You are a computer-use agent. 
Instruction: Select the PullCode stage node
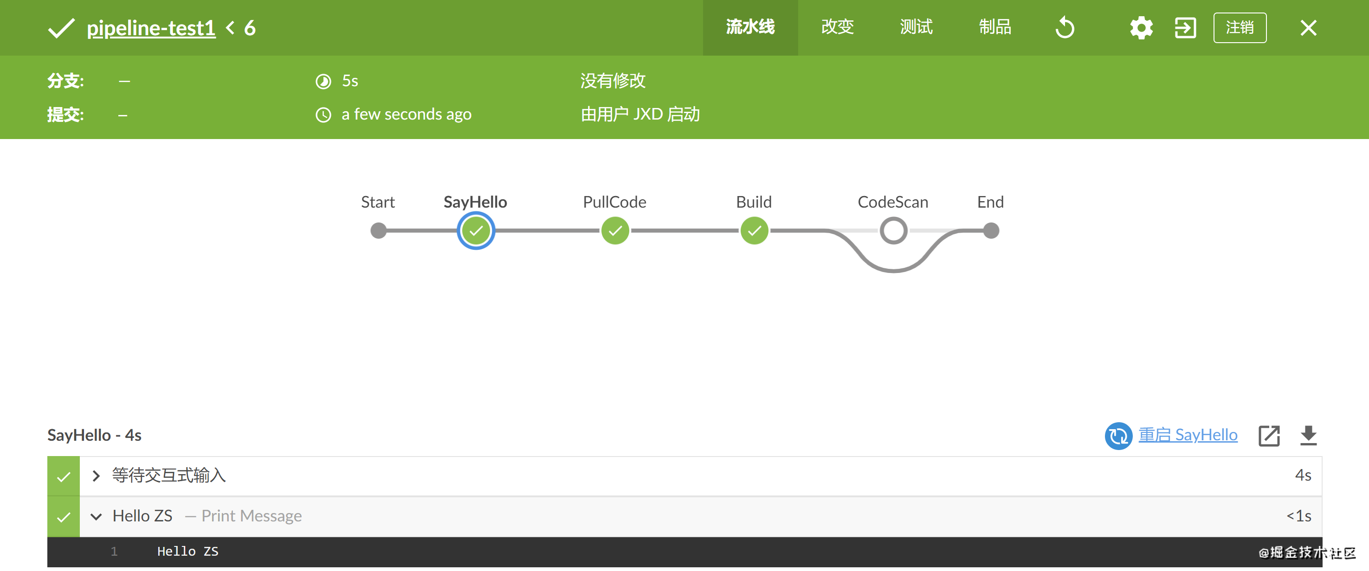point(615,231)
